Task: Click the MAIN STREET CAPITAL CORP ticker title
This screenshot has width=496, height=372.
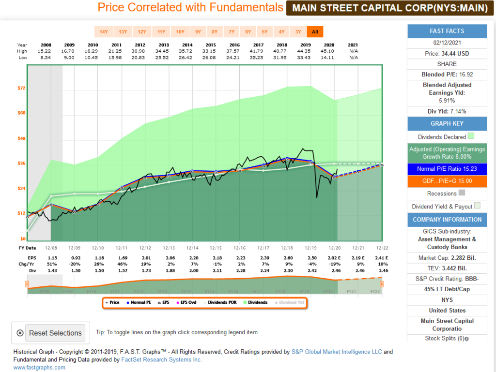Action: click(390, 8)
